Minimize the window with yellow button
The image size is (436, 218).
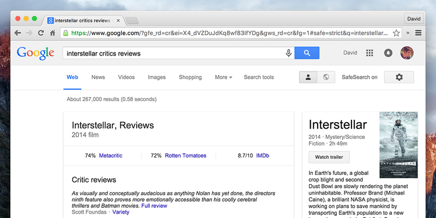point(26,19)
